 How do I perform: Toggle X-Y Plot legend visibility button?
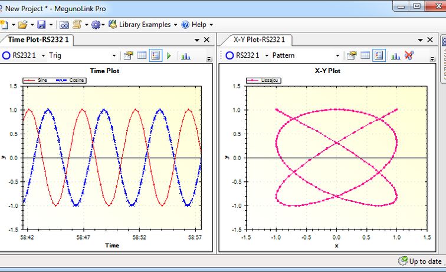(x=379, y=55)
